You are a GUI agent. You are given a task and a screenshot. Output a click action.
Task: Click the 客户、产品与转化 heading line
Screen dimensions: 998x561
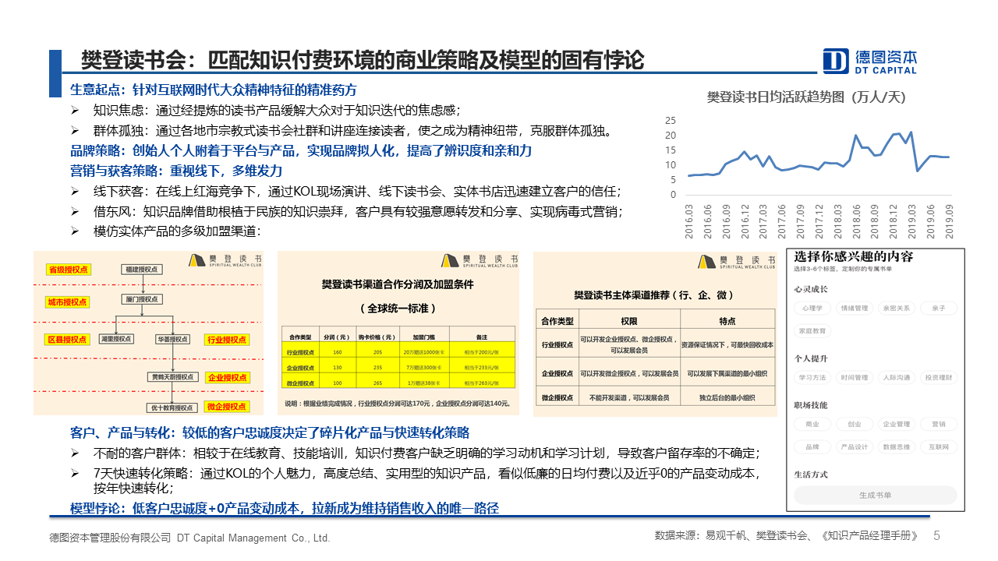pyautogui.click(x=270, y=432)
